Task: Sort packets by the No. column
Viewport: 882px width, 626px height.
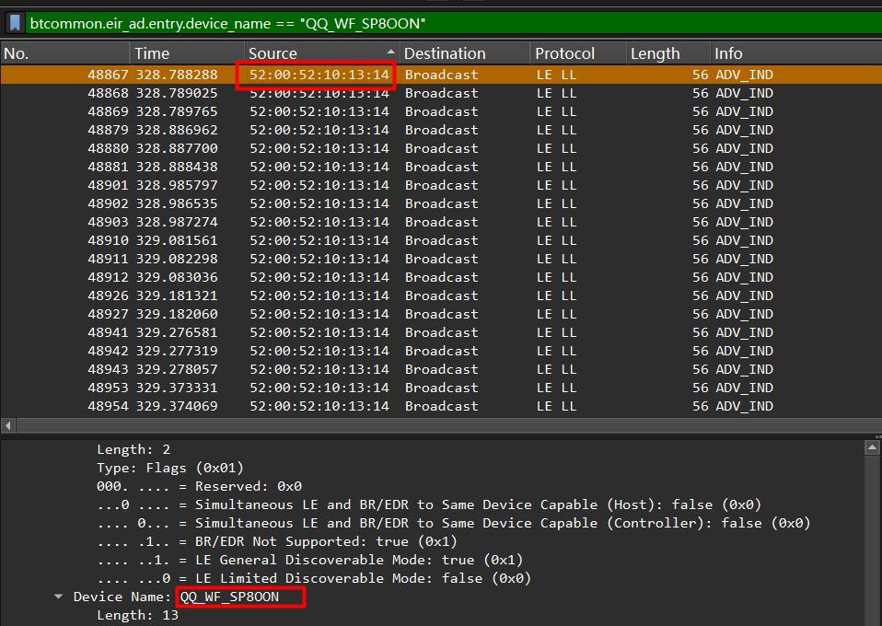Action: 64,53
